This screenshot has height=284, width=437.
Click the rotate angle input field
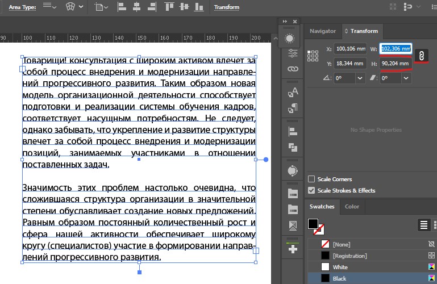344,78
